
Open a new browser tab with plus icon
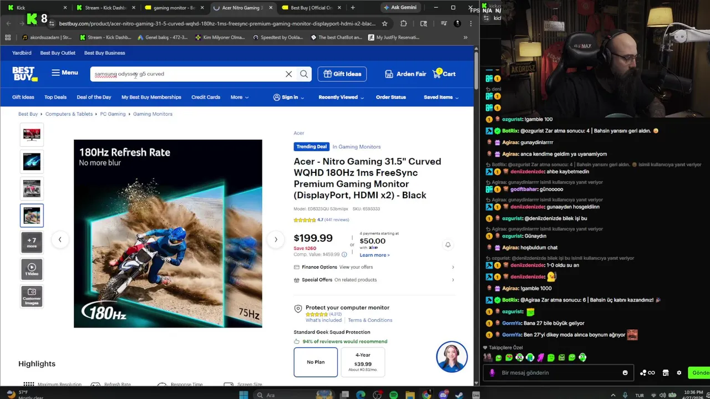(x=353, y=8)
